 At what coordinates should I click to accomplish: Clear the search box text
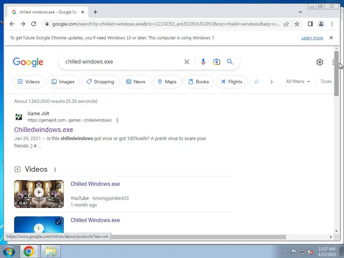tap(187, 62)
